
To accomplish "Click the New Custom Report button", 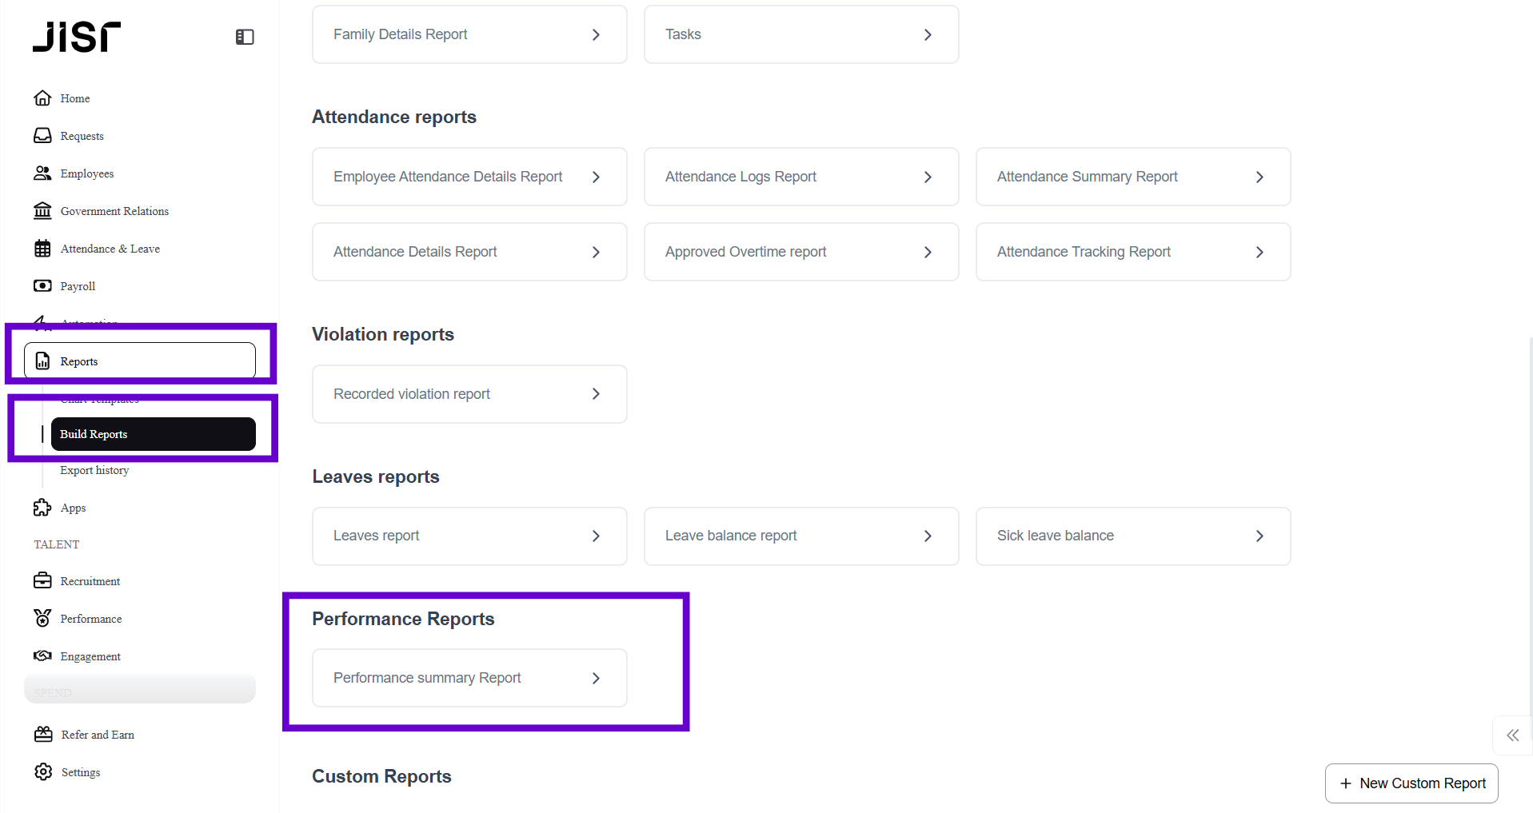I will (1411, 783).
